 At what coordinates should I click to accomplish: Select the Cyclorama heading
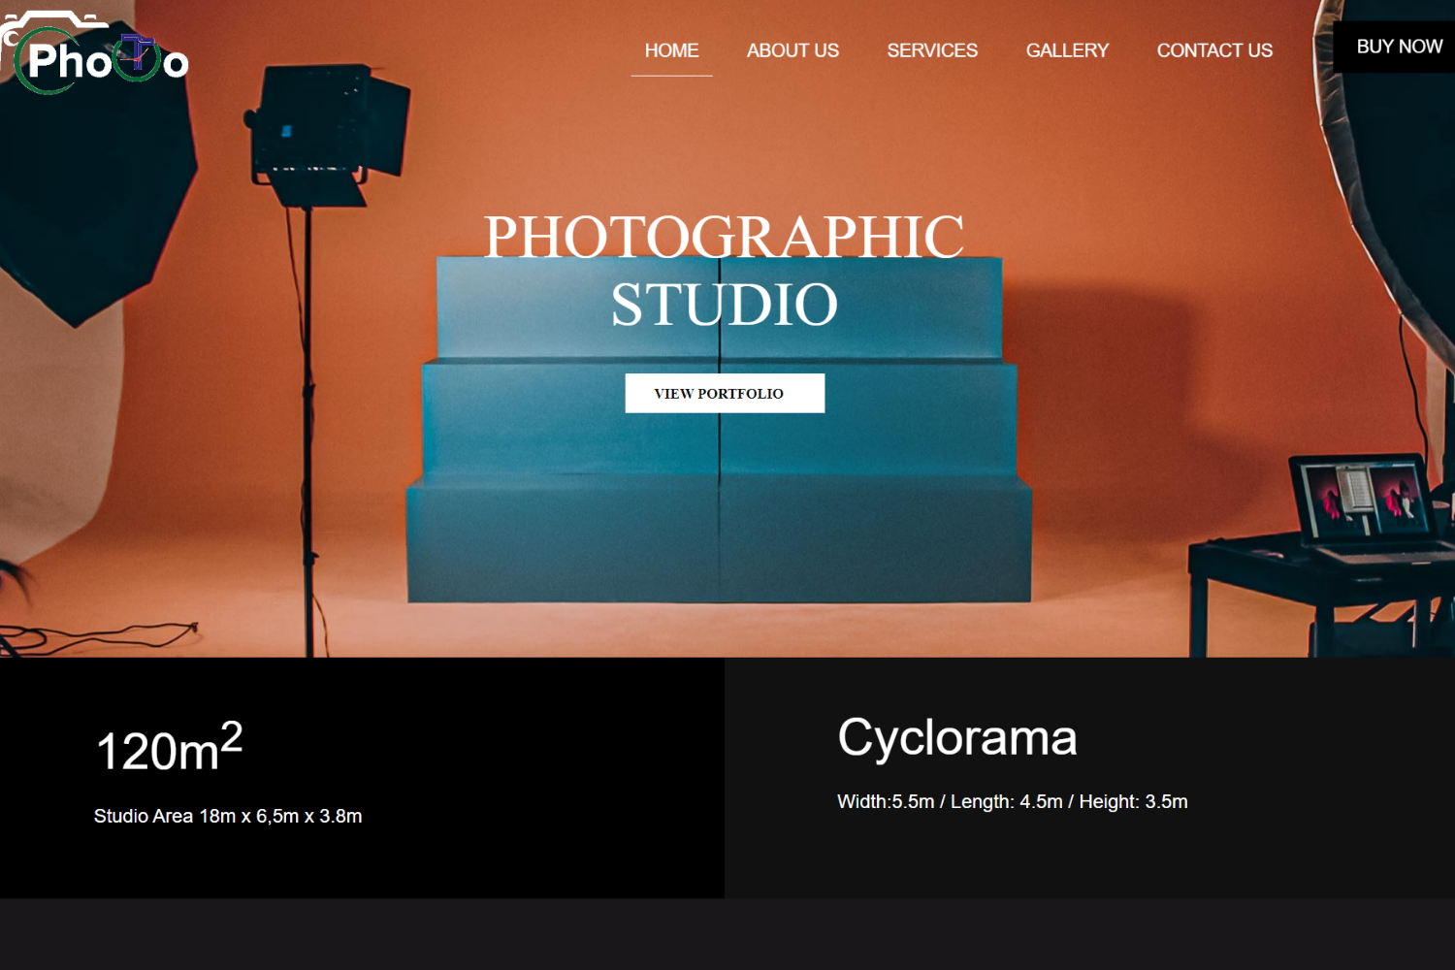957,737
